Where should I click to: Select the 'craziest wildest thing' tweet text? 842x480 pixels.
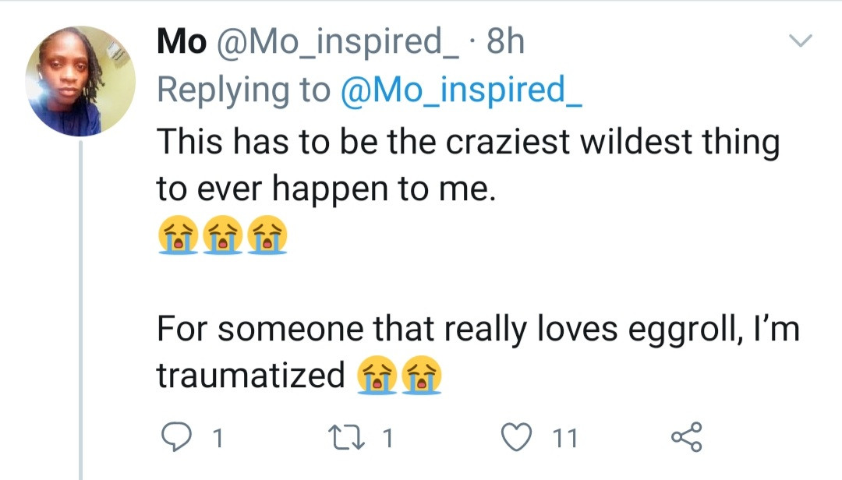tap(468, 143)
